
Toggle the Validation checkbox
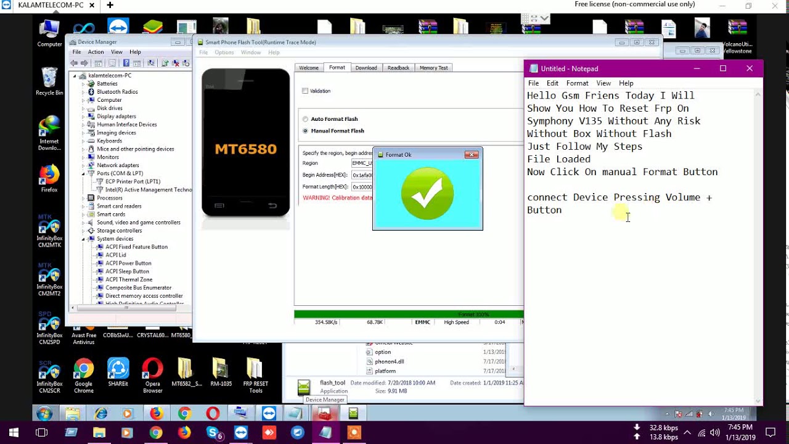pos(305,91)
